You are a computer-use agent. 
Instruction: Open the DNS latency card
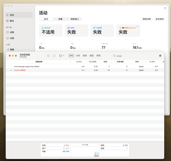pos(76,30)
